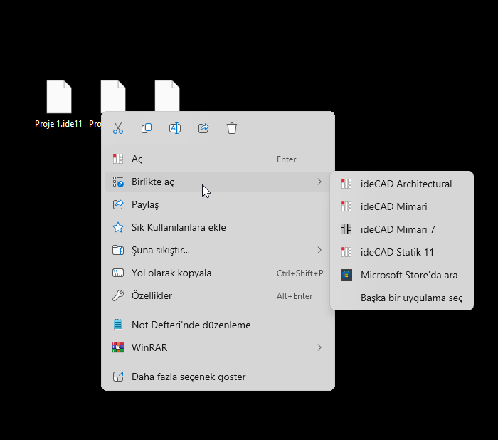Click the Microsoft Store icon in submenu
The width and height of the screenshot is (498, 440).
[x=346, y=275]
